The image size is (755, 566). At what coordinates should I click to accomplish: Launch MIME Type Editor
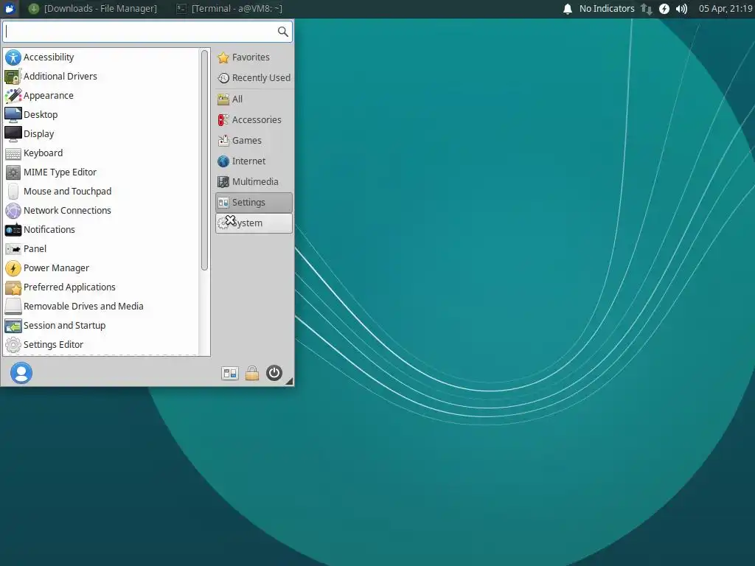pos(101,172)
